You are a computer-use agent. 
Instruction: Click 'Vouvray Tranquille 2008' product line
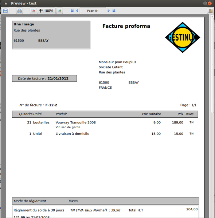coord(75,122)
